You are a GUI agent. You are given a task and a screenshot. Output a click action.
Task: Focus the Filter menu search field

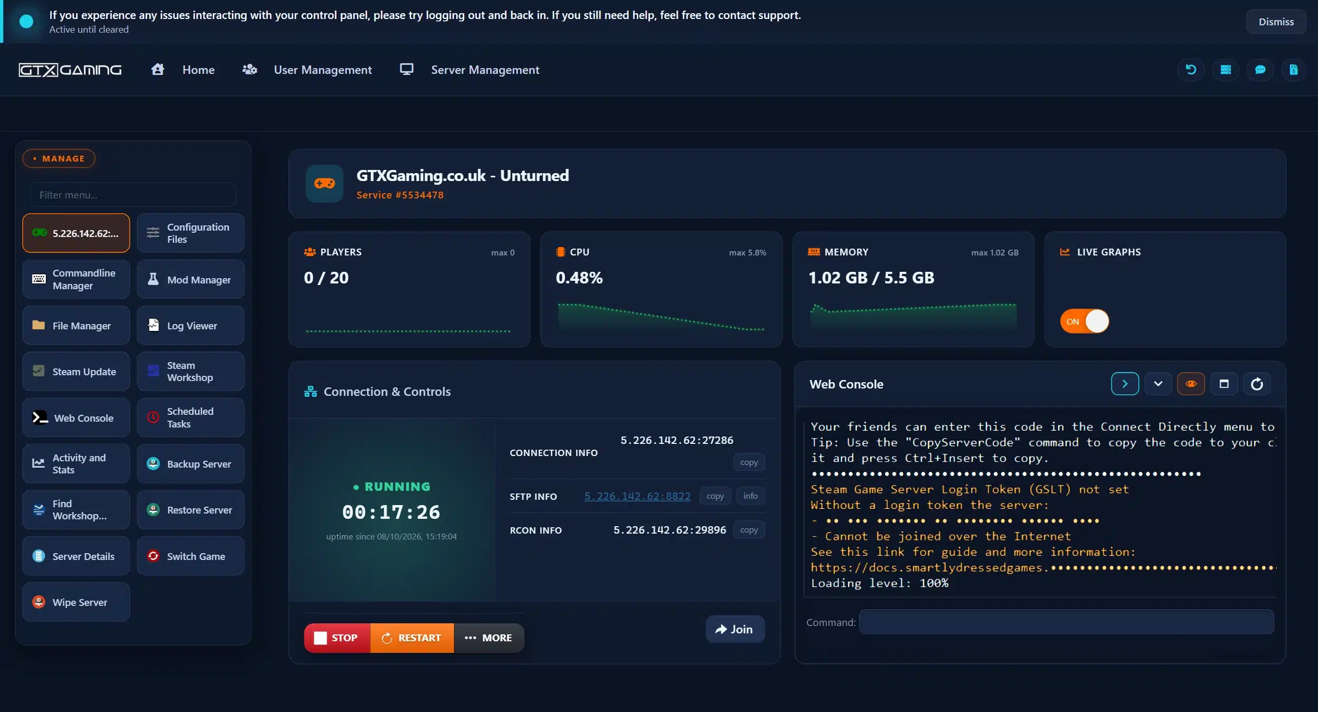[133, 195]
